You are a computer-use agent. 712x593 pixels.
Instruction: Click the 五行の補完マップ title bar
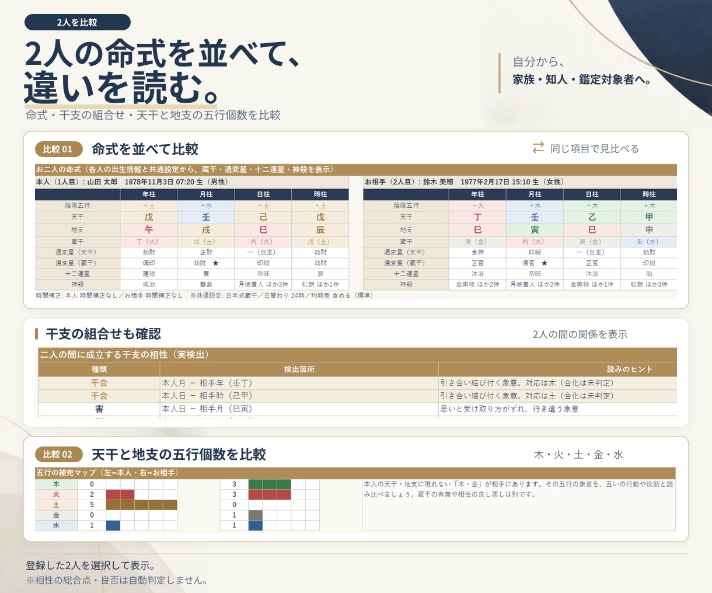tap(355, 473)
